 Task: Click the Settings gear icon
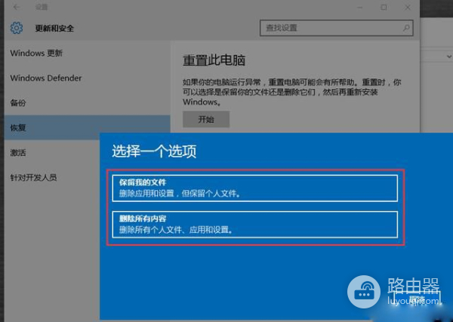[x=17, y=28]
